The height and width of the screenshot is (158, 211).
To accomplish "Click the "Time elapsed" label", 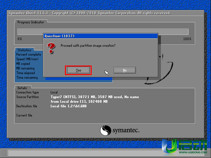I will point(26,73).
